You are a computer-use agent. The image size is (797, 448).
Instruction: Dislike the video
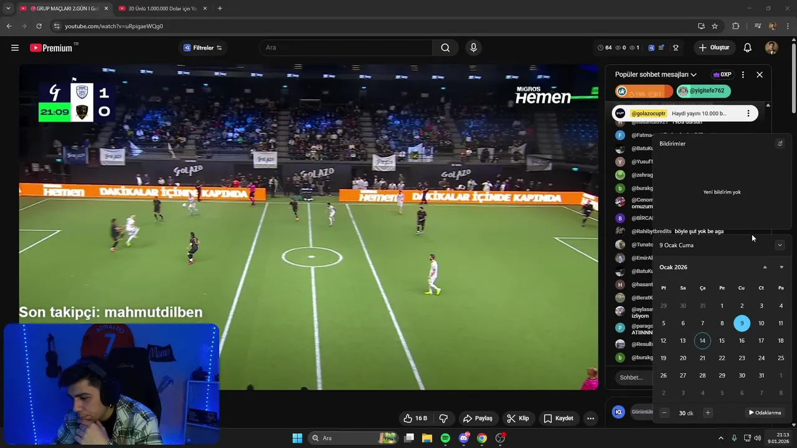(x=443, y=418)
